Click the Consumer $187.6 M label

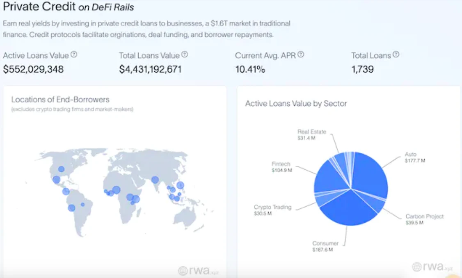tap(325, 246)
